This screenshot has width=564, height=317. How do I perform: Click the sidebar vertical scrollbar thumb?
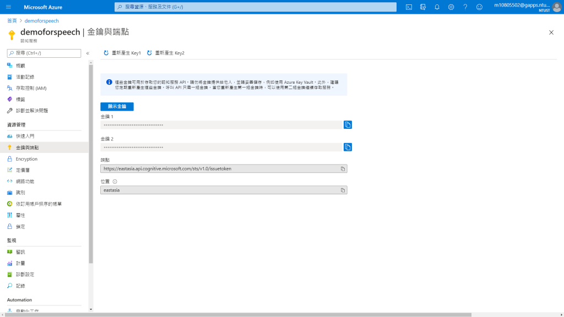91,163
